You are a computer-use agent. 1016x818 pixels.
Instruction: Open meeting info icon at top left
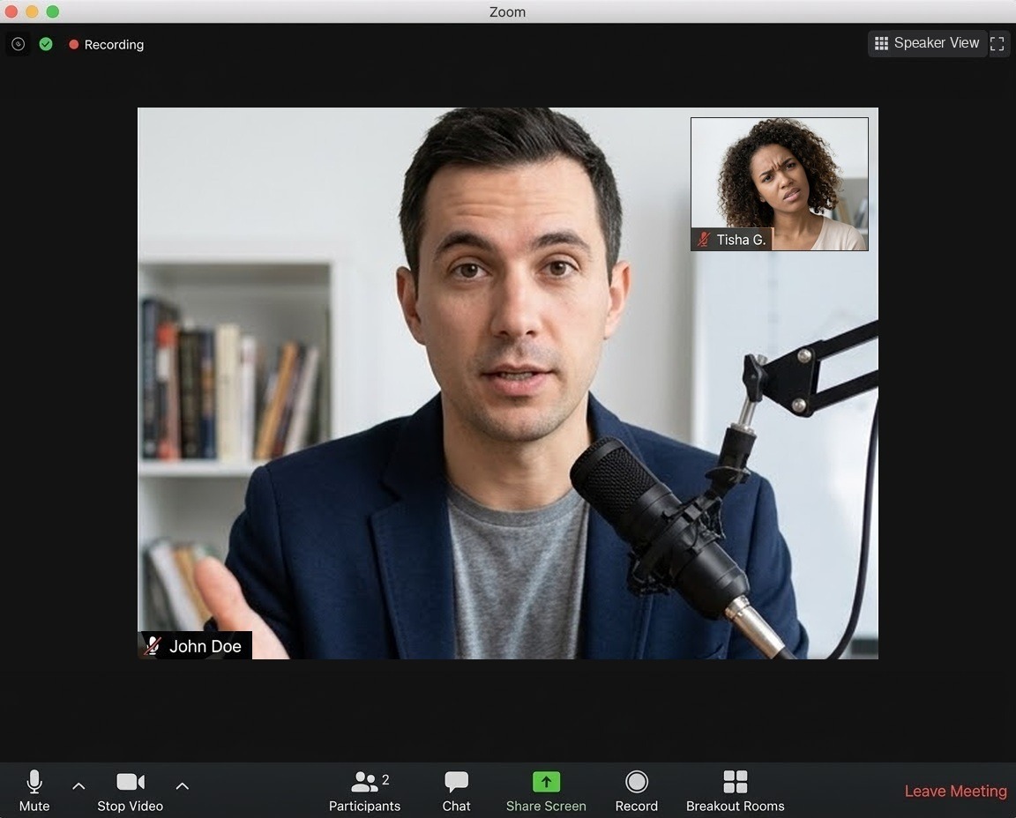tap(19, 44)
